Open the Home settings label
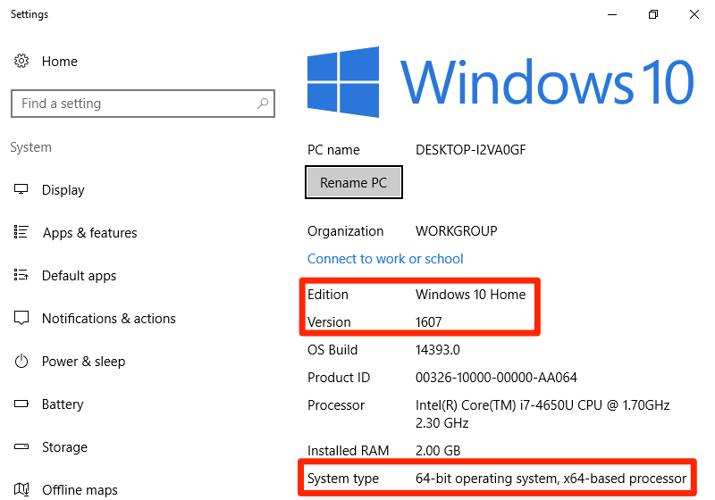Image resolution: width=715 pixels, height=500 pixels. 60,62
